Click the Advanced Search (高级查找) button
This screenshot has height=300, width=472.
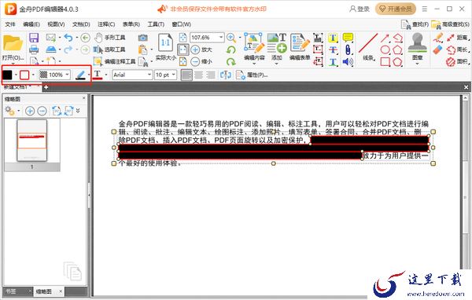coord(450,24)
